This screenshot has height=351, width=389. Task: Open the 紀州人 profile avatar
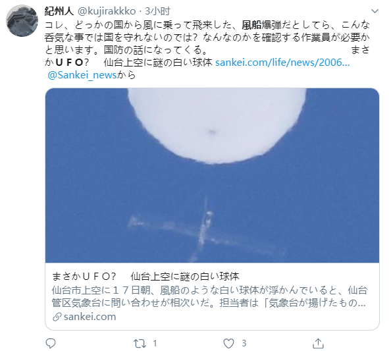coord(22,20)
